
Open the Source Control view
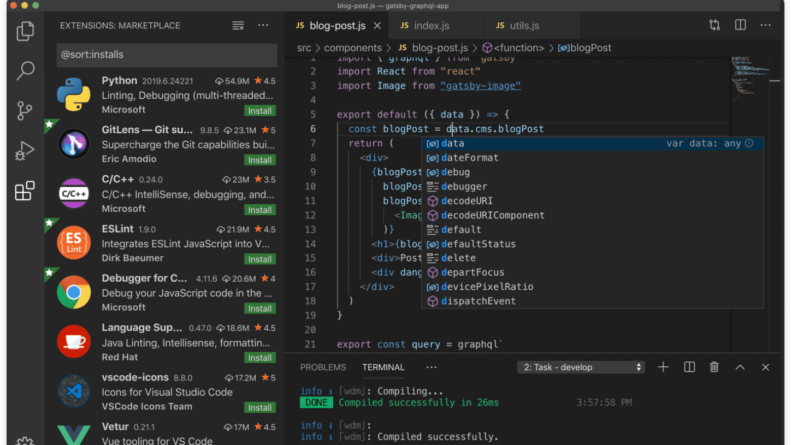[25, 111]
